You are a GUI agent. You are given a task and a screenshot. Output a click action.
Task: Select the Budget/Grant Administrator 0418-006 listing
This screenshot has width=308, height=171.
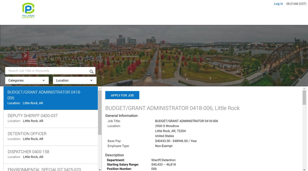(51, 98)
